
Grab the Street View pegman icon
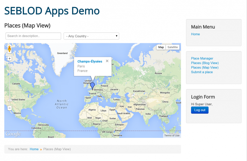pyautogui.click(x=10, y=49)
